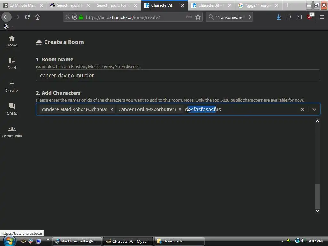The width and height of the screenshot is (328, 246).
Task: Bookmark this page with the star
Action: [198, 17]
